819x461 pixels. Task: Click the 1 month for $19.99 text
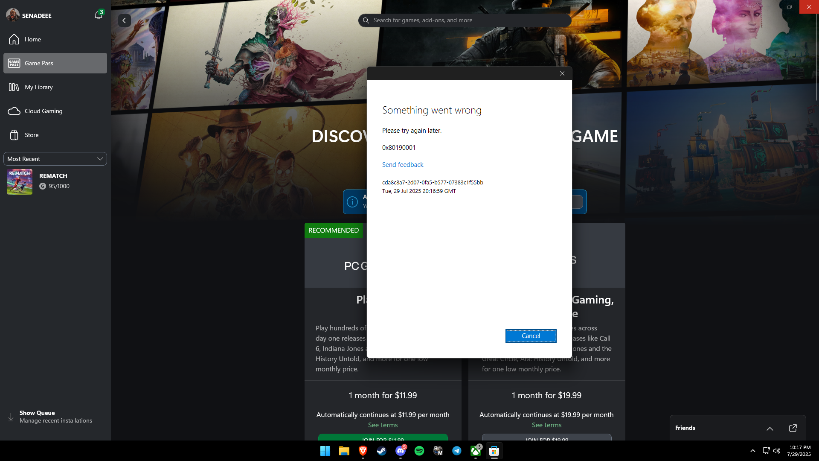click(x=546, y=396)
